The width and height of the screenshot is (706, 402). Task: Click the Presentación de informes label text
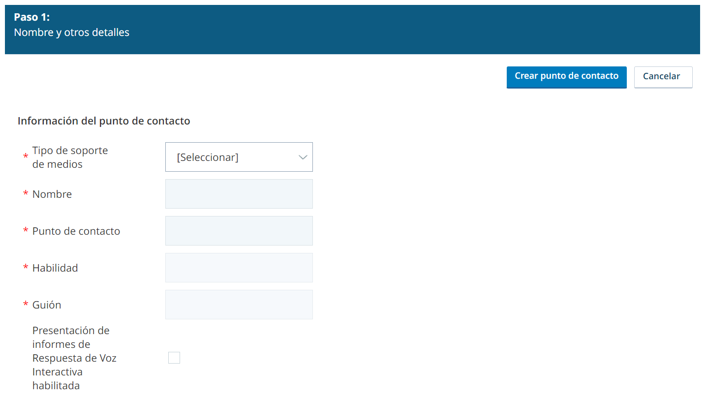pos(74,358)
